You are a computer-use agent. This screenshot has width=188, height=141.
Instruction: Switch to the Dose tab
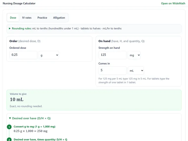click(x=13, y=18)
